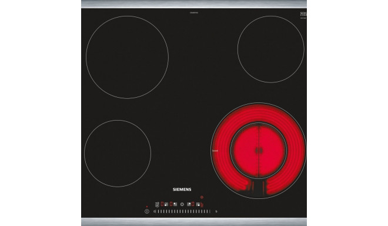Select the front-right cooking zone selector icon
The height and width of the screenshot is (226, 388).
tap(198, 204)
